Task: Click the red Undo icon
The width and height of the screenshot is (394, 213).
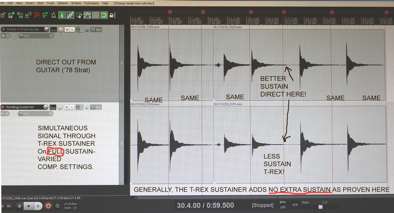Action: coord(37,15)
